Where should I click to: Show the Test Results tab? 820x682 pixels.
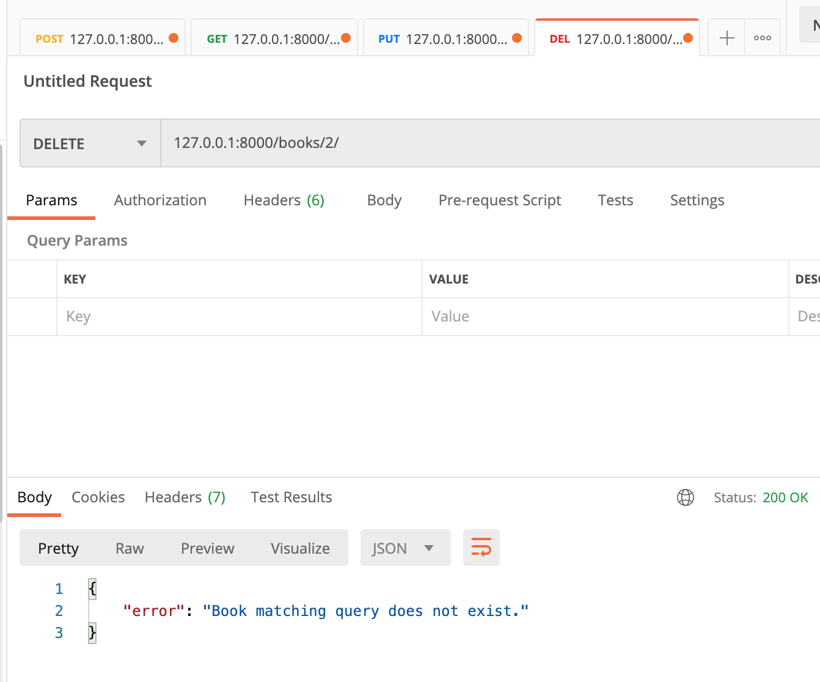pyautogui.click(x=291, y=497)
